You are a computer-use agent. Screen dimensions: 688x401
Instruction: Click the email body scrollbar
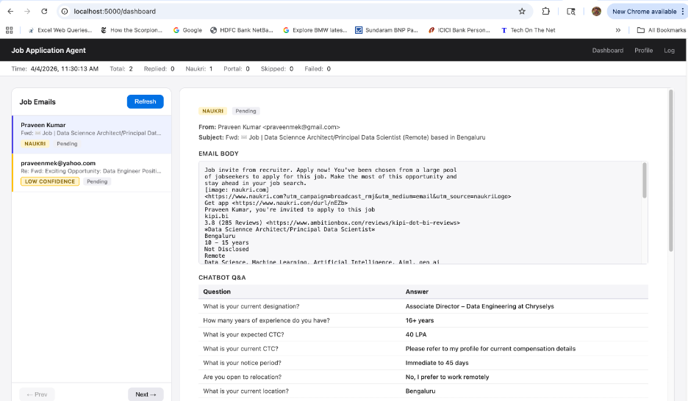pyautogui.click(x=645, y=181)
